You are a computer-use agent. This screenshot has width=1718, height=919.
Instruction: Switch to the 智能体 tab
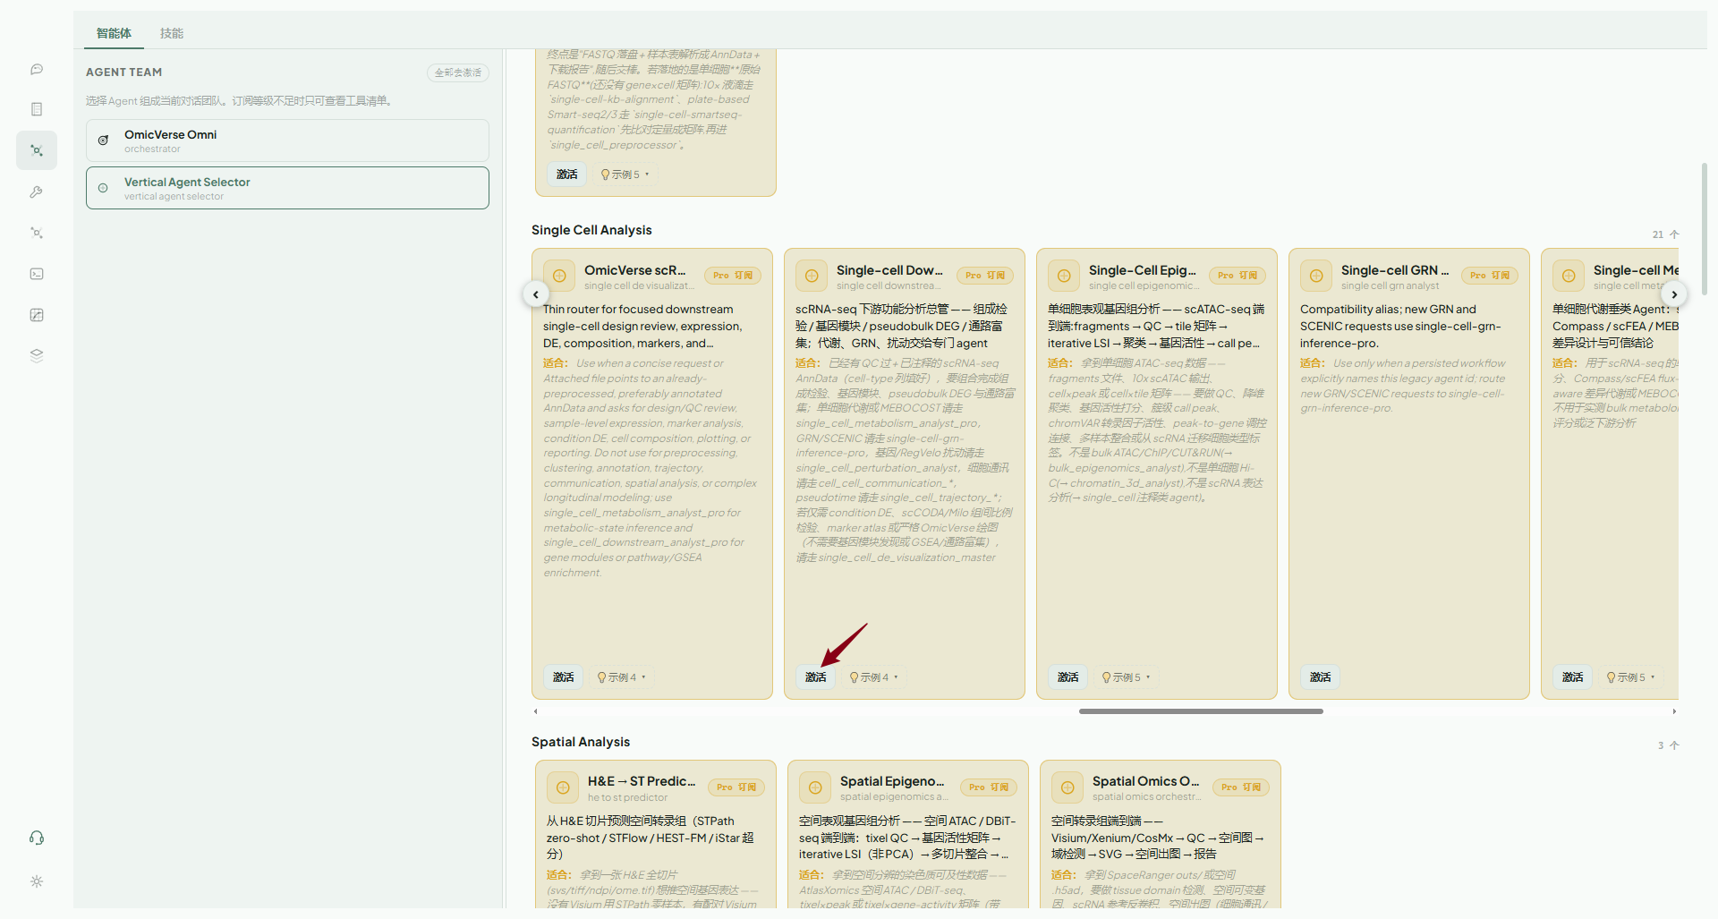click(114, 33)
